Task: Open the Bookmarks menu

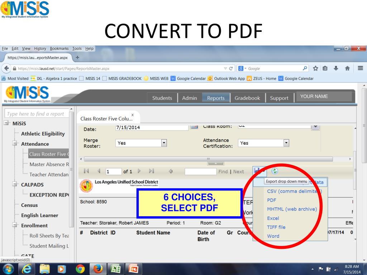Action: 59,48
